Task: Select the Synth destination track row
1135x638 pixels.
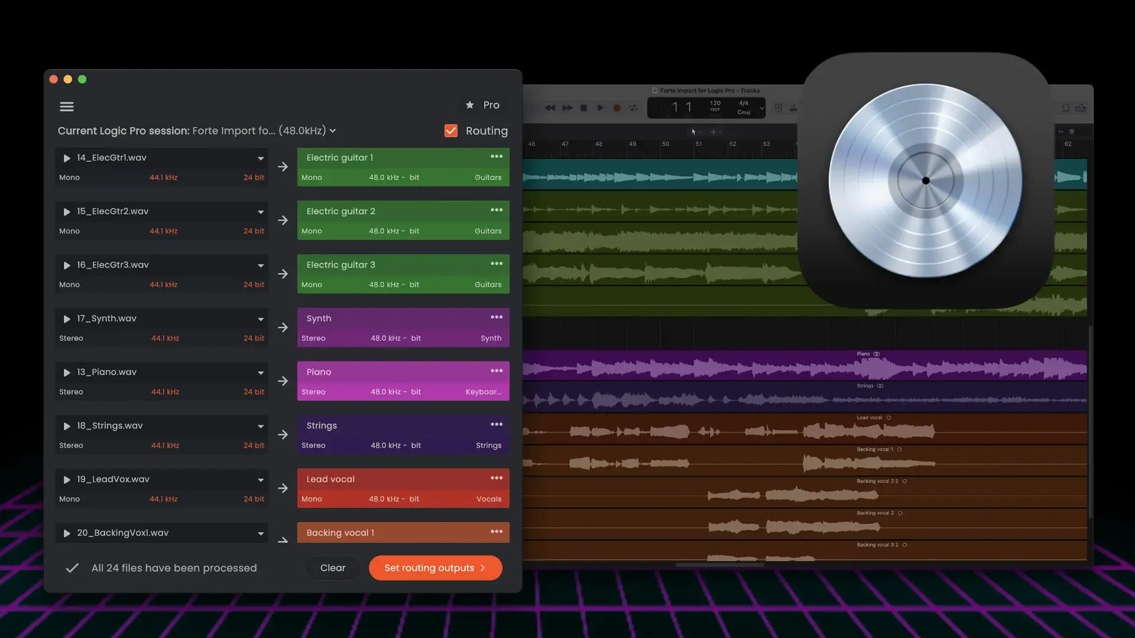Action: tap(403, 328)
